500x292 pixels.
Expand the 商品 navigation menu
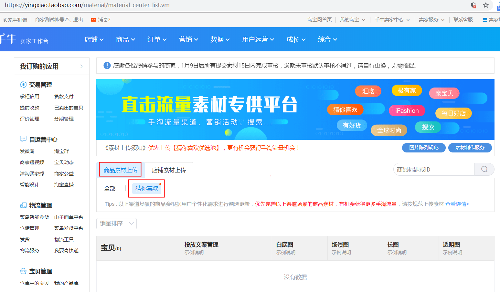tap(125, 39)
